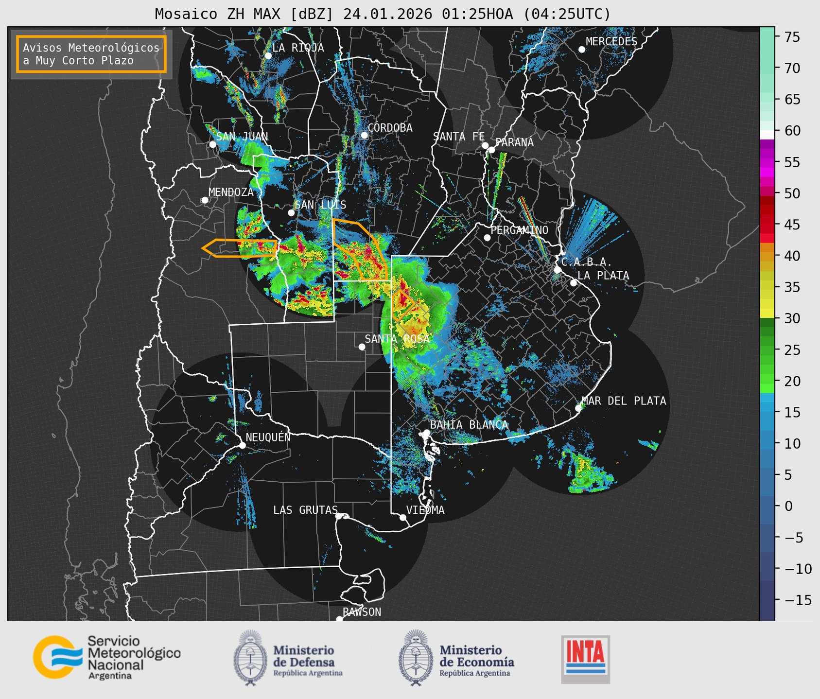Click the white dot marking Santa Rosa
This screenshot has width=820, height=699.
pos(362,347)
